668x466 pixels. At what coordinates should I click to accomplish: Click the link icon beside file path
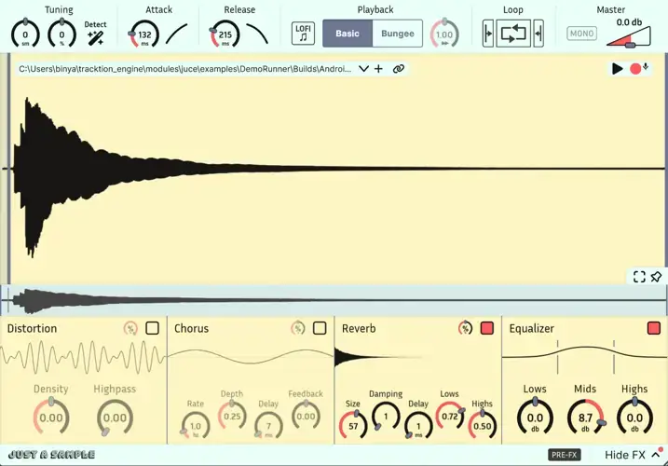coord(398,69)
